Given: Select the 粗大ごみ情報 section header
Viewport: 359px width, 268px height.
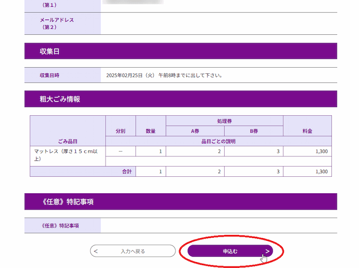Looking at the screenshot, I should (x=181, y=99).
